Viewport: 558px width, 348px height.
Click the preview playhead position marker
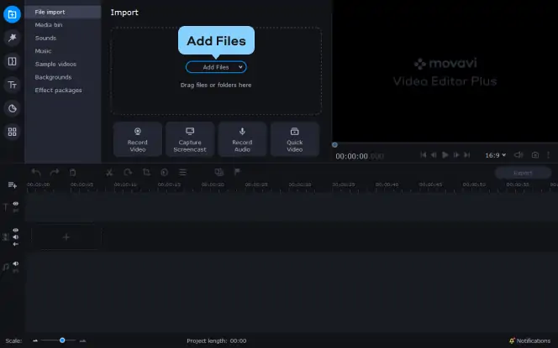click(x=334, y=144)
